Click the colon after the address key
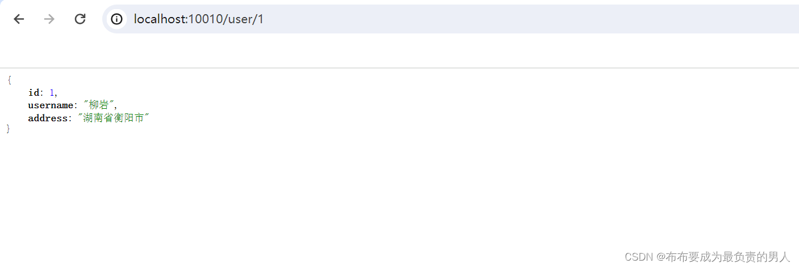This screenshot has height=268, width=799. (x=70, y=119)
